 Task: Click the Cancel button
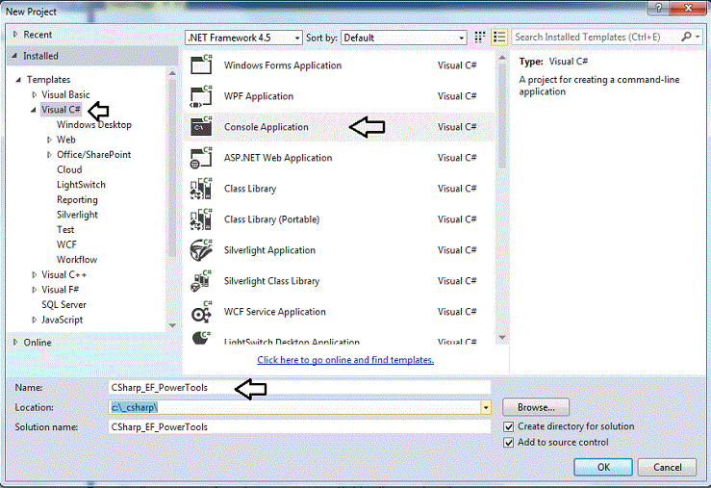(x=667, y=467)
